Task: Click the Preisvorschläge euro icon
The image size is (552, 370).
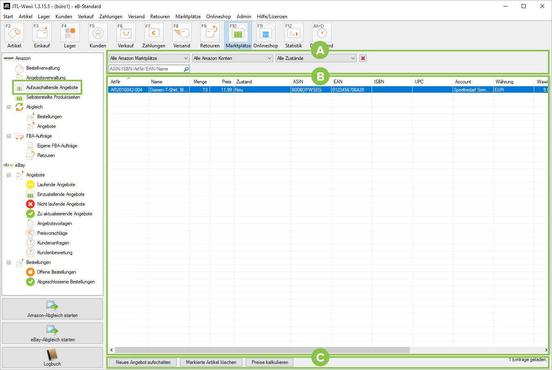Action: click(x=30, y=233)
